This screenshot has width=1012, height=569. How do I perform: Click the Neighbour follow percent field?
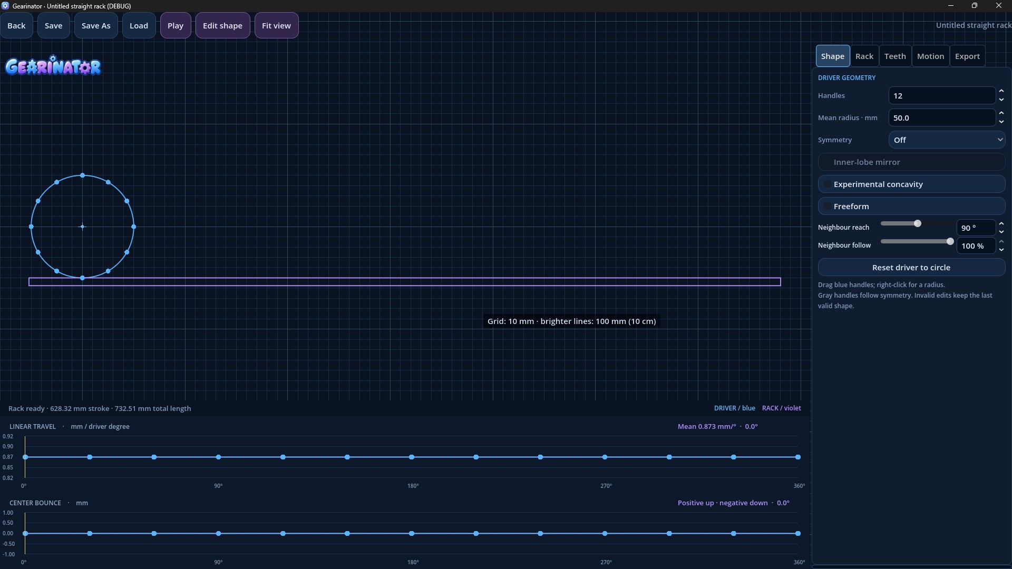[x=976, y=246]
